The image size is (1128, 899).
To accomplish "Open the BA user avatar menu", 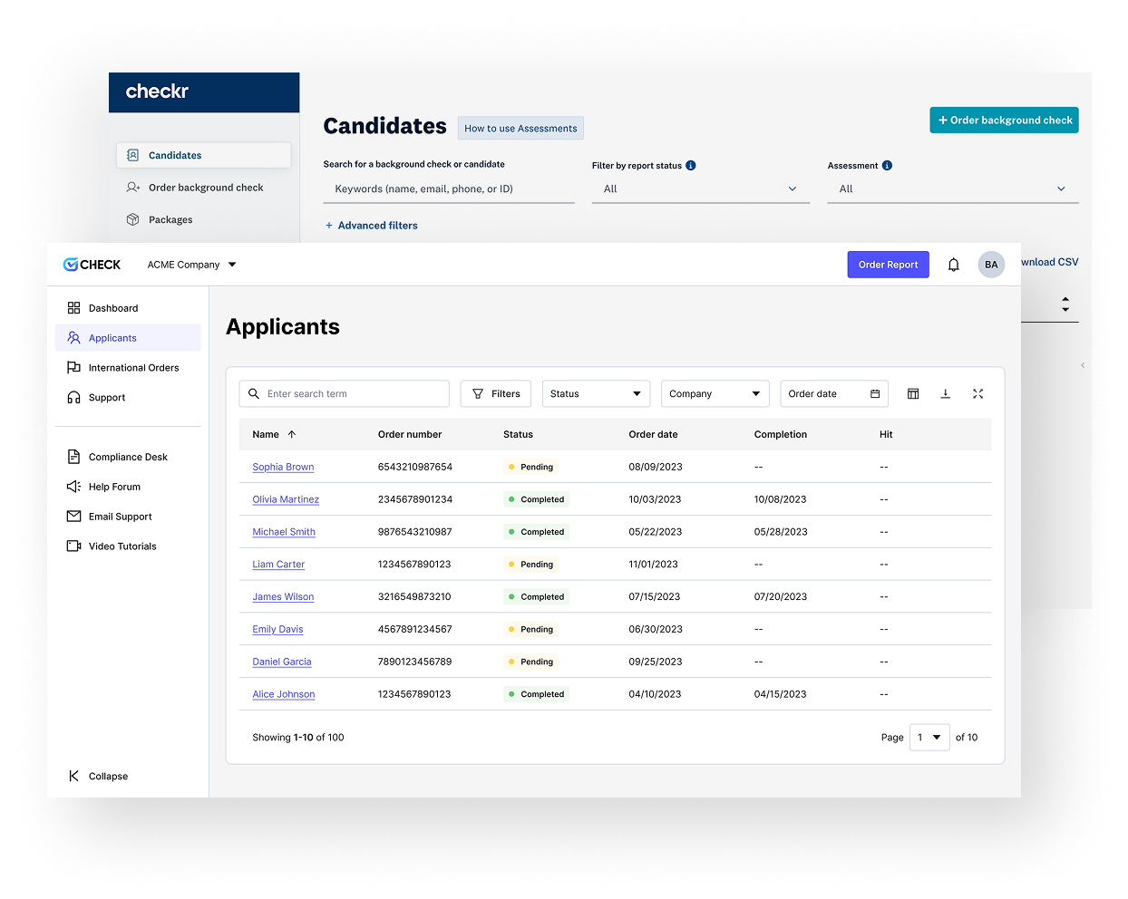I will pos(991,265).
